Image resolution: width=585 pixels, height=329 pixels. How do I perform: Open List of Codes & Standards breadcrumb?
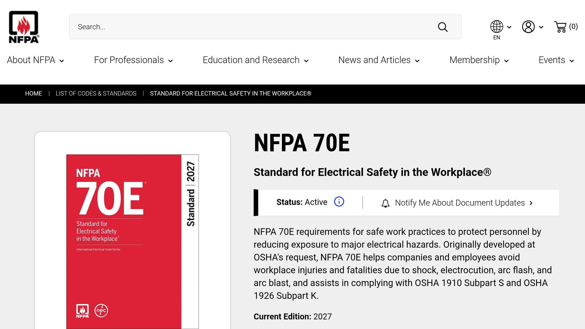tap(96, 93)
